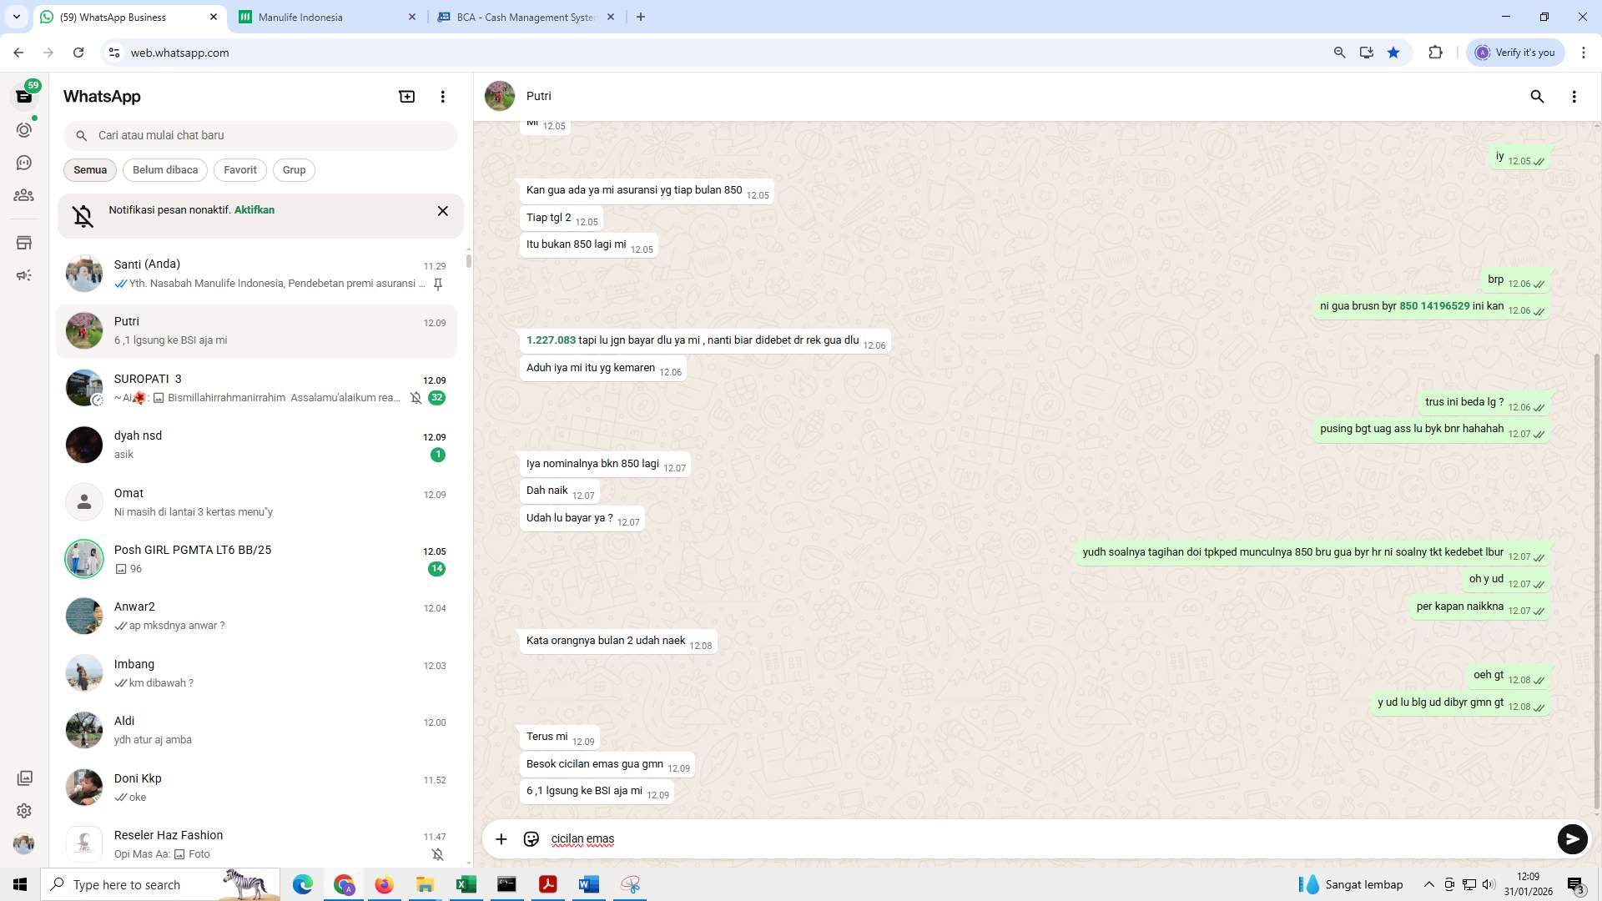Filter the chat list by Grup
Viewport: 1602px width, 901px height.
[294, 170]
